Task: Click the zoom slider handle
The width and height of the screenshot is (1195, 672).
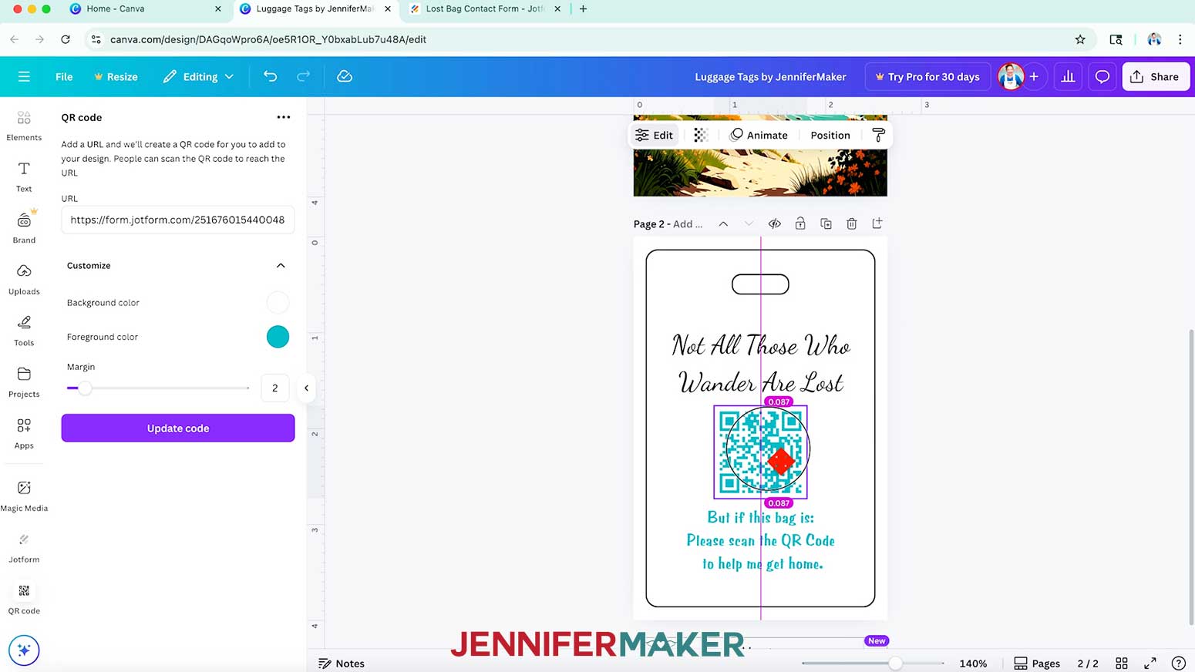Action: [895, 663]
